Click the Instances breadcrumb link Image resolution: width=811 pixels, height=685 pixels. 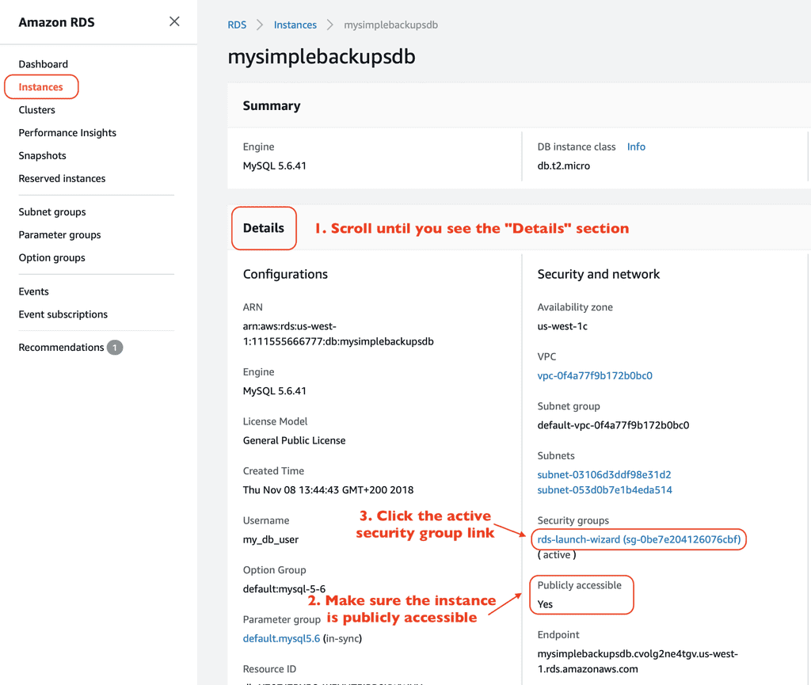(x=295, y=25)
